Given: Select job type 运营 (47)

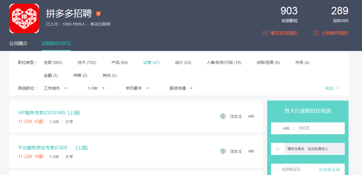Looking at the screenshot, I should point(152,63).
